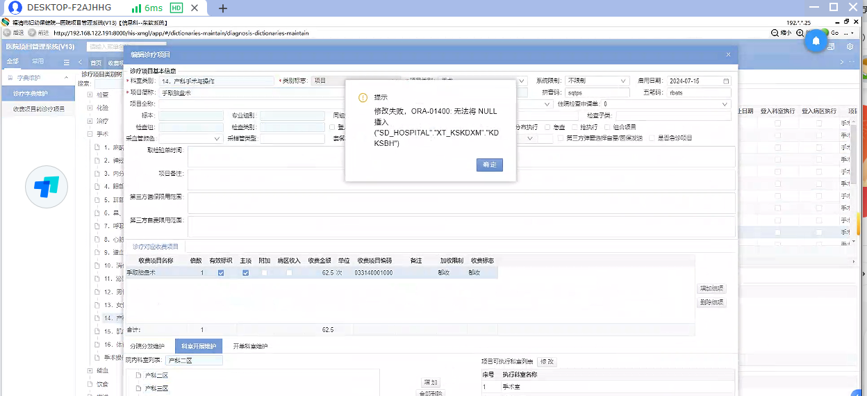Toggle the 主项 checkbox for 手取胎盘术
Viewport: 867px width, 396px height.
tap(245, 273)
